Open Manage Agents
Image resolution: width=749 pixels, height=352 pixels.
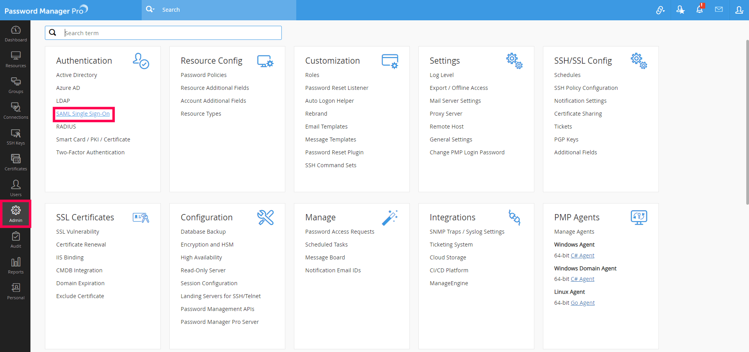574,232
